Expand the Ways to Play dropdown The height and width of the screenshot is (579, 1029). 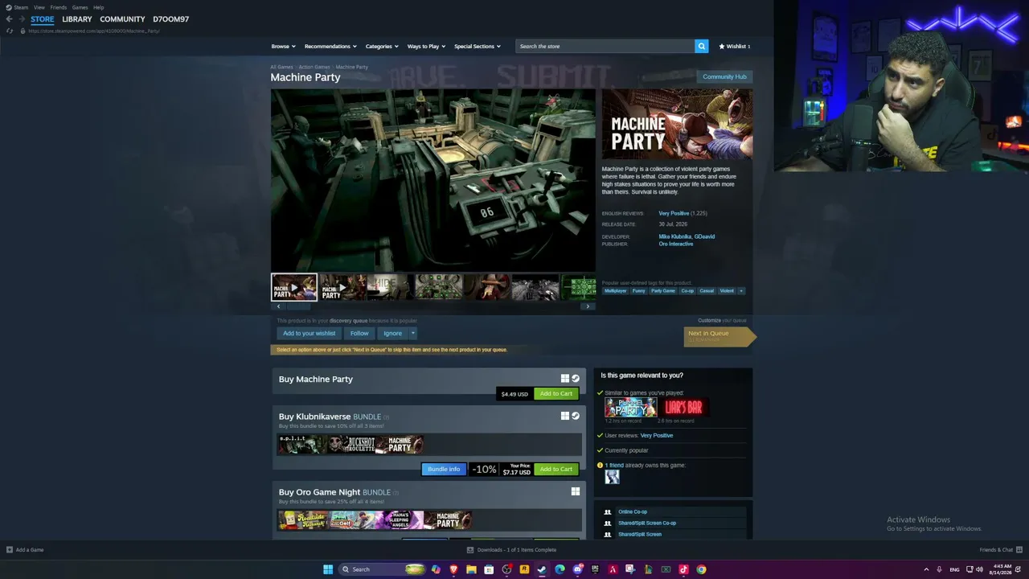426,47
